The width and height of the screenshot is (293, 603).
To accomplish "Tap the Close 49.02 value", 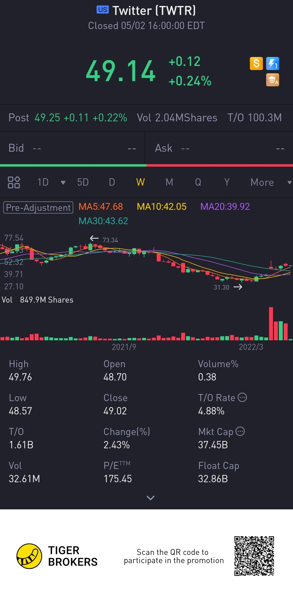I will click(x=115, y=411).
